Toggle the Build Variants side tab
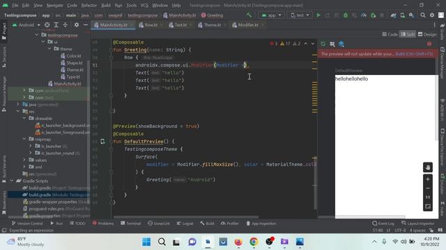The height and width of the screenshot is (250, 446). pos(4,169)
